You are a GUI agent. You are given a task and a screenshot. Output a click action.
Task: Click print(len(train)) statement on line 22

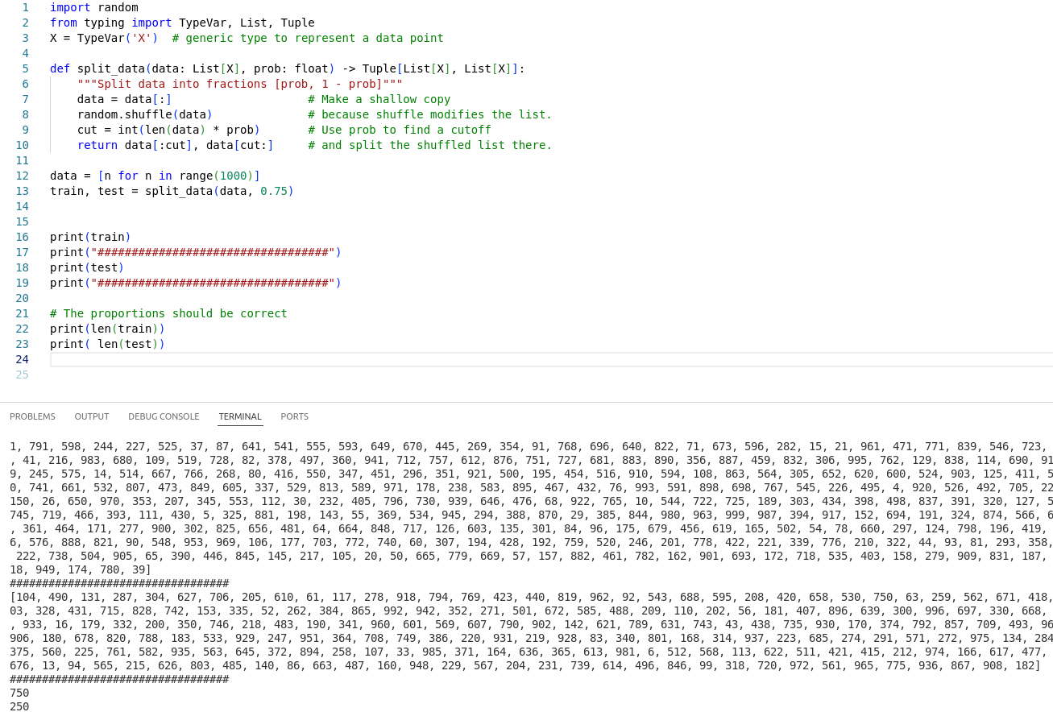pyautogui.click(x=107, y=329)
